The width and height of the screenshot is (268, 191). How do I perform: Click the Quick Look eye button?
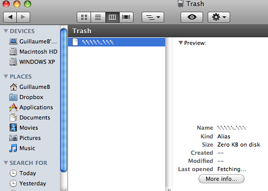(x=192, y=17)
